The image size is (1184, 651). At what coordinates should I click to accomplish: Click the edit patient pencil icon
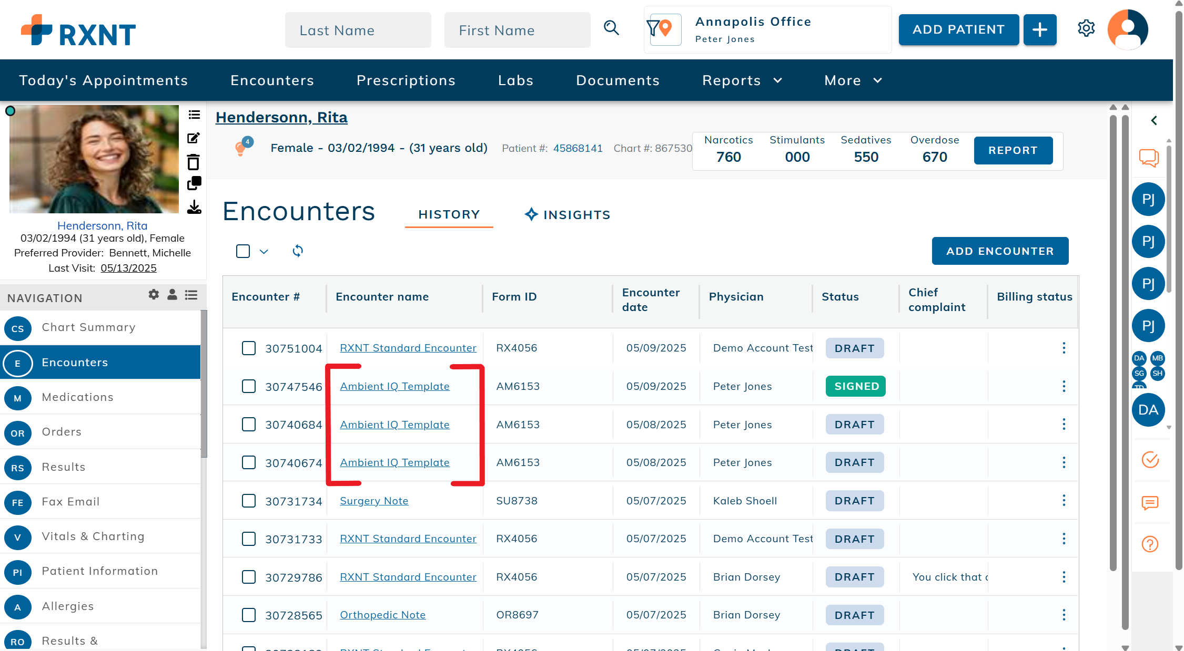194,138
